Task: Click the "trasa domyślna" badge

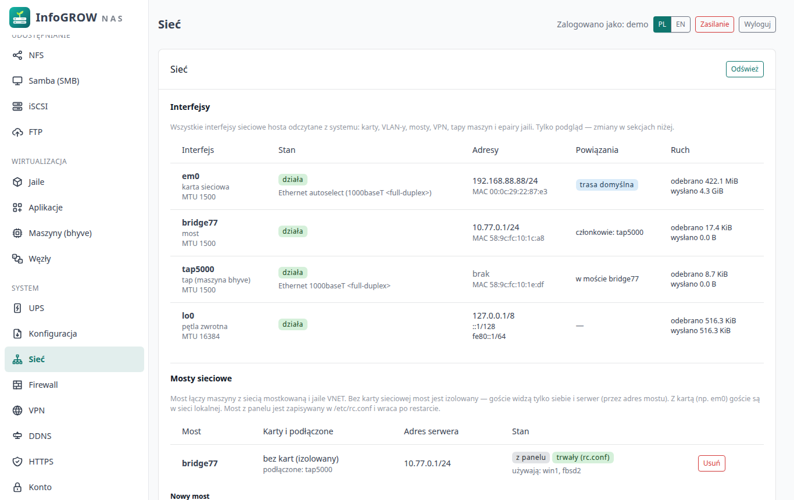Action: coord(607,185)
